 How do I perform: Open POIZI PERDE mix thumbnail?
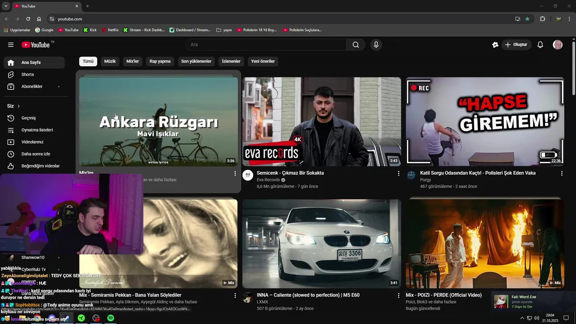(x=485, y=243)
